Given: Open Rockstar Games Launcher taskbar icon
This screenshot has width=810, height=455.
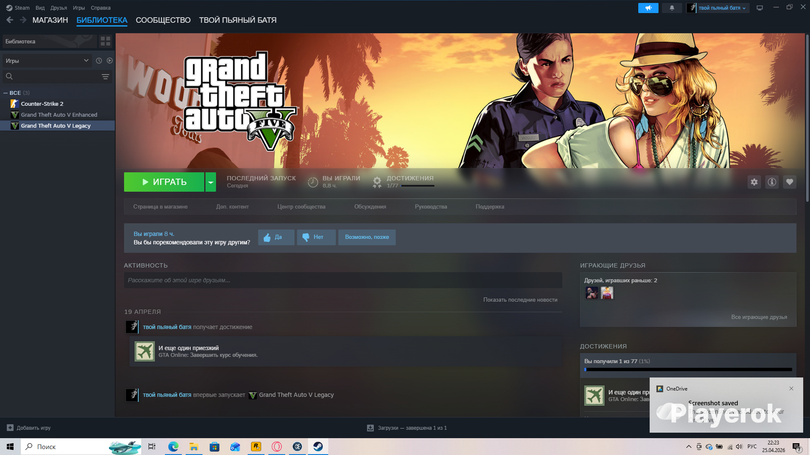Looking at the screenshot, I should (256, 447).
